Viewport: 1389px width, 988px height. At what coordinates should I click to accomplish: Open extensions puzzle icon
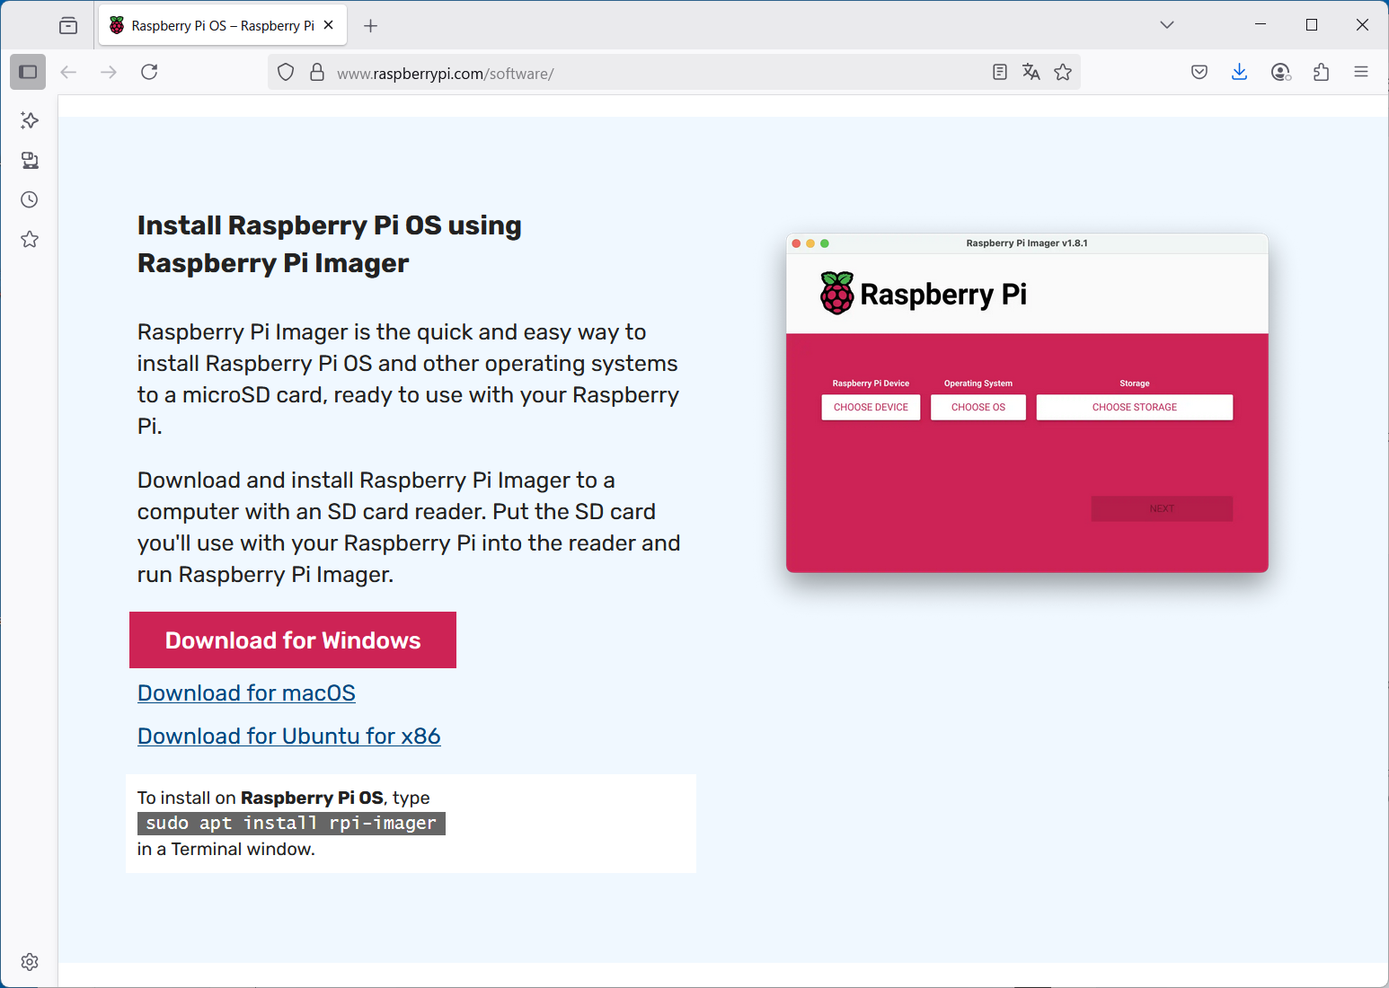coord(1321,72)
